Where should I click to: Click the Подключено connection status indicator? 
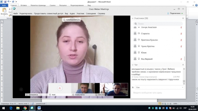pos(175,13)
